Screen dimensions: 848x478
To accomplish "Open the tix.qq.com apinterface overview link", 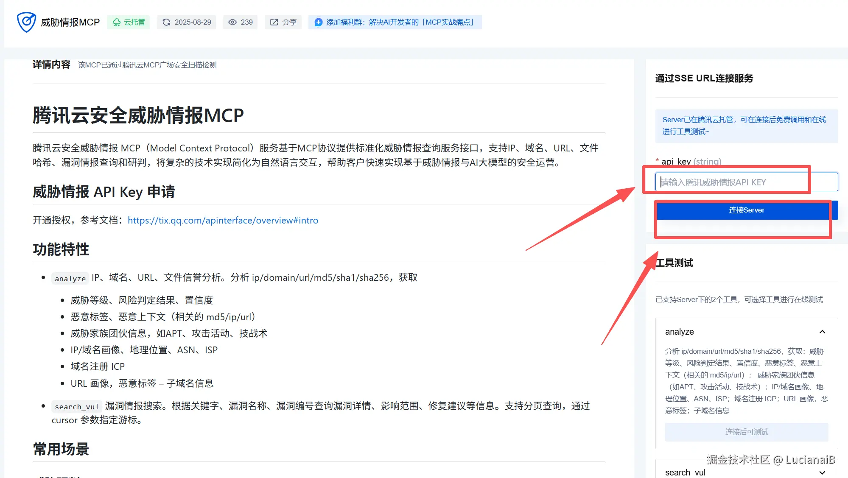I will click(223, 220).
